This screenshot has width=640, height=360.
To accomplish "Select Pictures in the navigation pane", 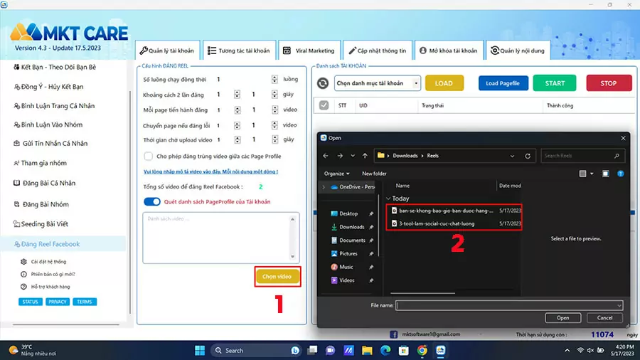I will (x=348, y=253).
